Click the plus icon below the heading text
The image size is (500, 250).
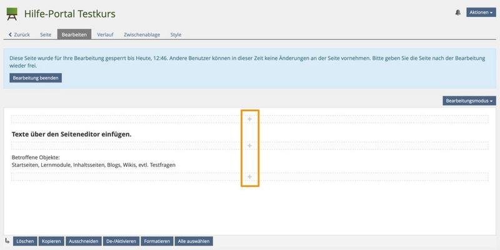[249, 146]
